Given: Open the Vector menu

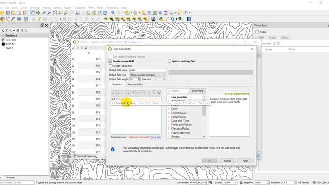Looking at the screenshot, I should point(57,8).
